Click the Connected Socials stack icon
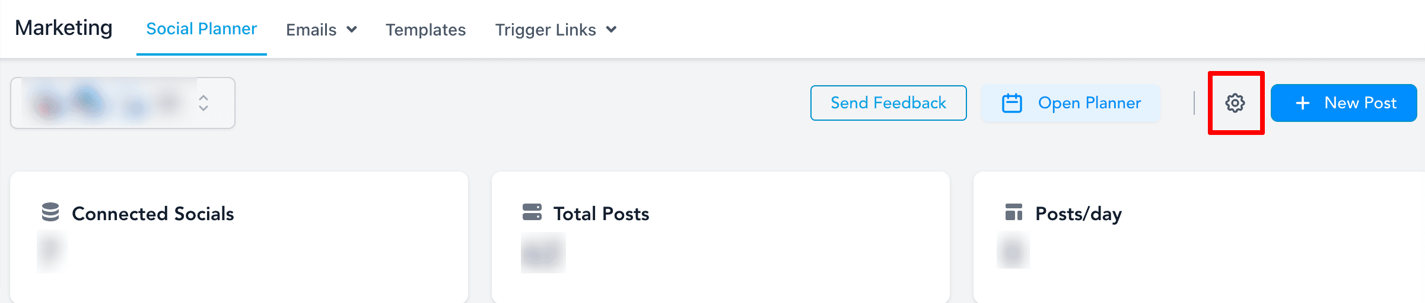Viewport: 1425px width, 303px height. click(50, 212)
